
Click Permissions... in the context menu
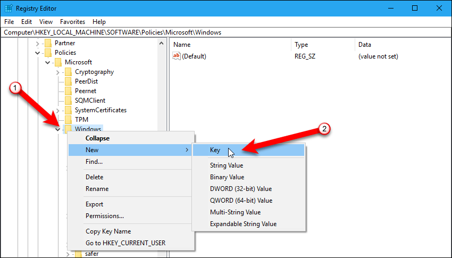(x=105, y=216)
